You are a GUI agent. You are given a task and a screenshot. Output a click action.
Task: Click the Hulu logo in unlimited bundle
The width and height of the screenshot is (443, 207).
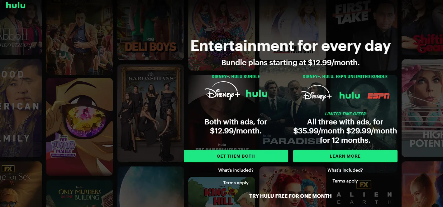tap(350, 95)
